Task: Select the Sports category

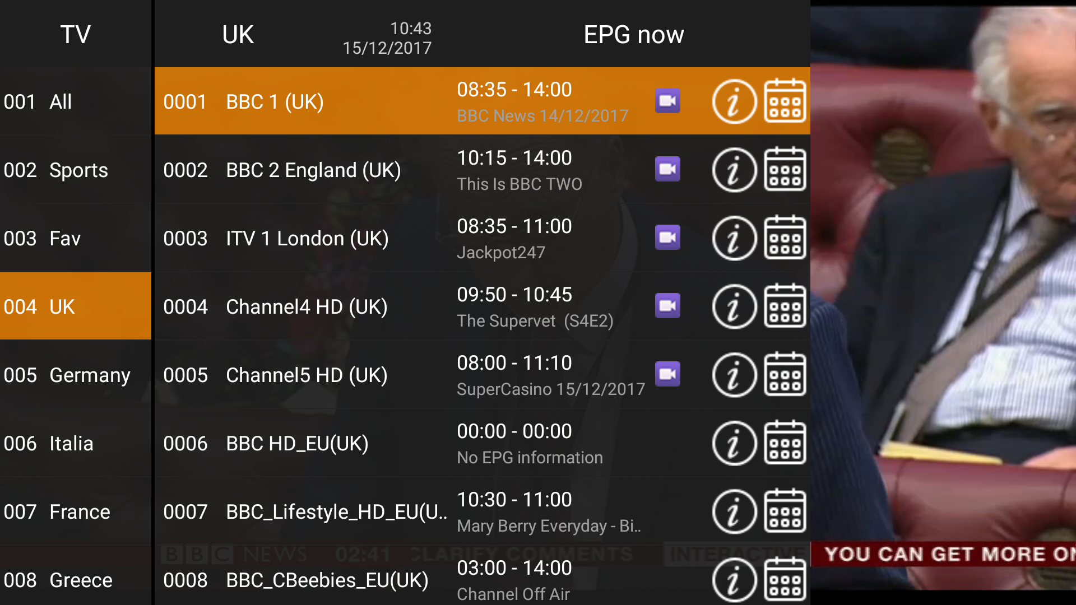Action: pyautogui.click(x=76, y=170)
